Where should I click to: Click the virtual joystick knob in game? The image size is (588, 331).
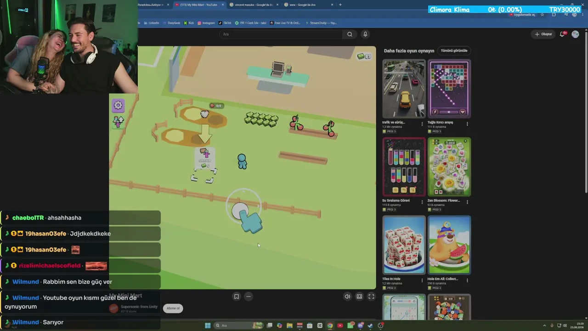pyautogui.click(x=239, y=211)
